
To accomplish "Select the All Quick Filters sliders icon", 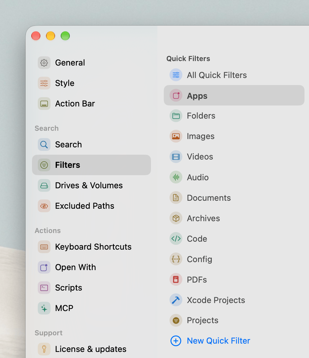I will tap(176, 75).
